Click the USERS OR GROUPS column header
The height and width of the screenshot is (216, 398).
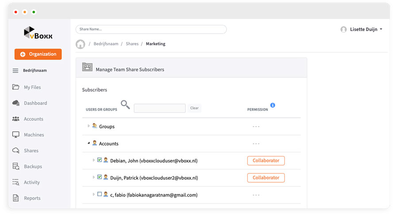point(101,109)
